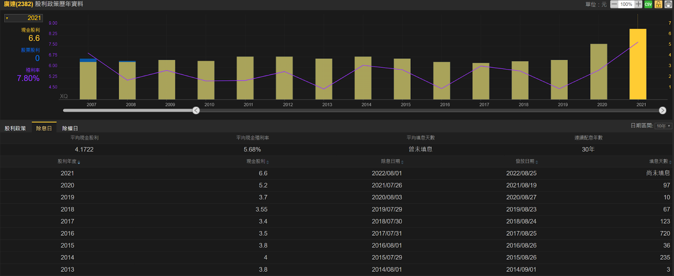Image resolution: width=674 pixels, height=276 pixels.
Task: Click the 2014 year cell in table
Action: (x=67, y=257)
